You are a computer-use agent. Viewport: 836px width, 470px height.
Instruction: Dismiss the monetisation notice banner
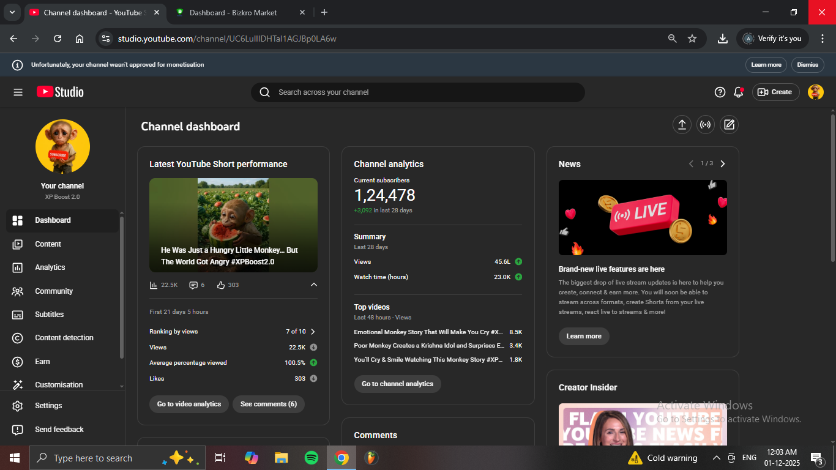pyautogui.click(x=807, y=65)
